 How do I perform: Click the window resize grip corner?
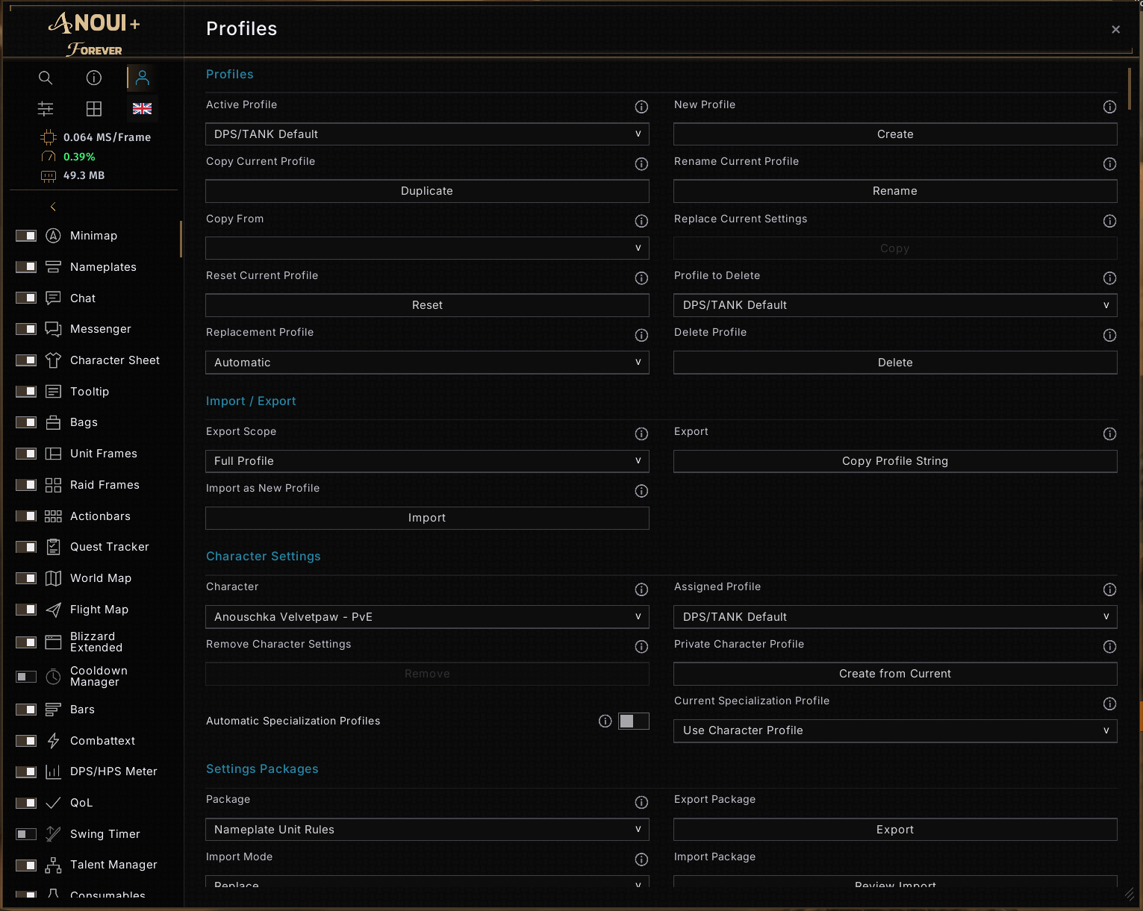point(1129,893)
